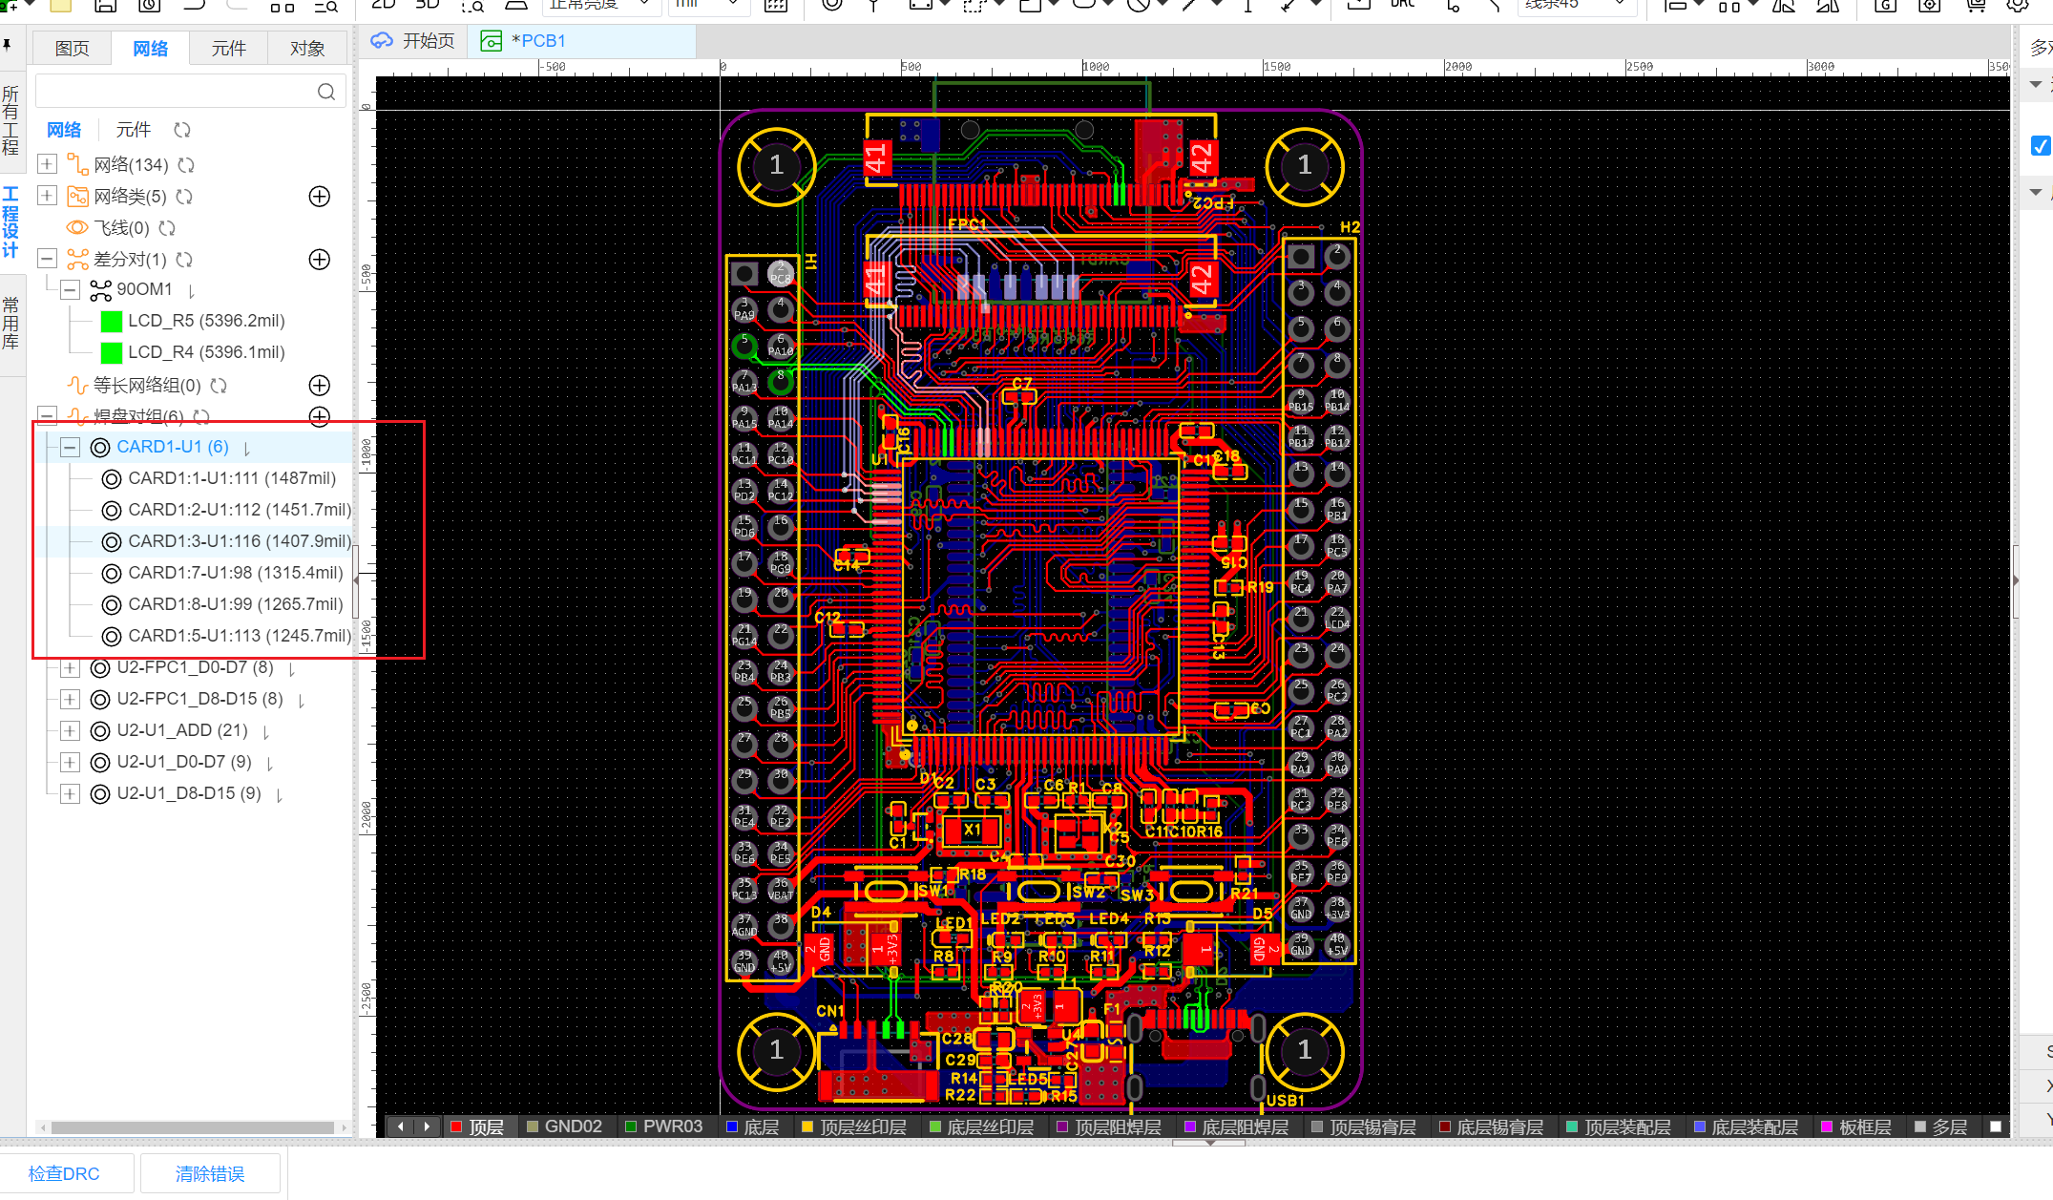Click the refresh icon next to 元件

pyautogui.click(x=182, y=130)
